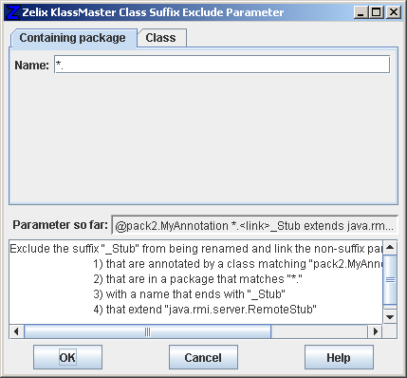Screen dimensions: 407x378
Task: Switch to the Class tab
Action: [x=161, y=38]
